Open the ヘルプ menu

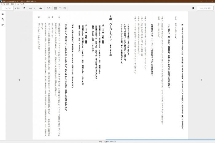22,4
